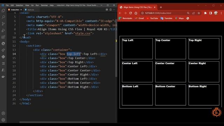The image size is (224, 126).
Task: Close the index.html editor tab
Action: [x=21, y=10]
